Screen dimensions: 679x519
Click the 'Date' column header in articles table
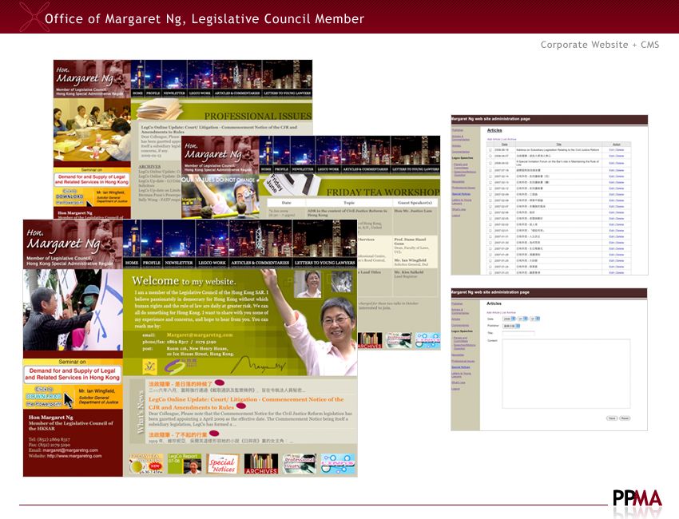[x=505, y=145]
